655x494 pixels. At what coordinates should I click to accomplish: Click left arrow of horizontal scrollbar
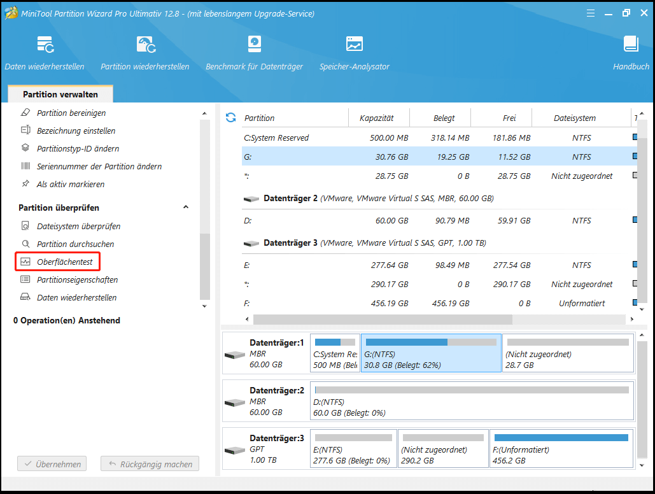tap(247, 320)
